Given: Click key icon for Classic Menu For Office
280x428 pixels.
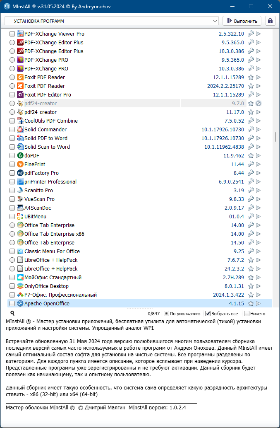Looking at the screenshot, I should 251,251.
